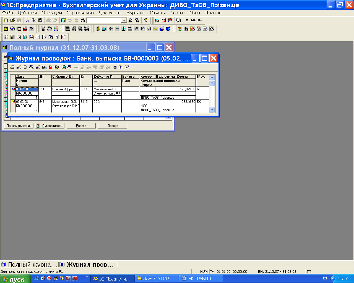This screenshot has height=283, width=354.
Task: Click the Касса cash register icon
Action: coord(162,29)
